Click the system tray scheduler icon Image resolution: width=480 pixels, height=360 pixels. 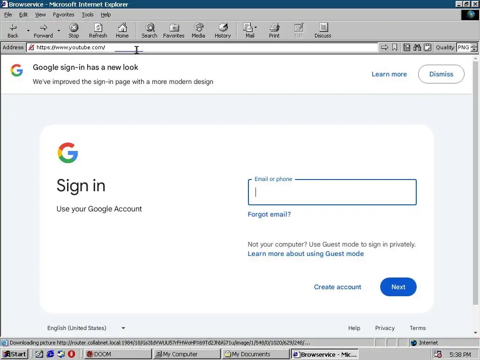point(438,354)
